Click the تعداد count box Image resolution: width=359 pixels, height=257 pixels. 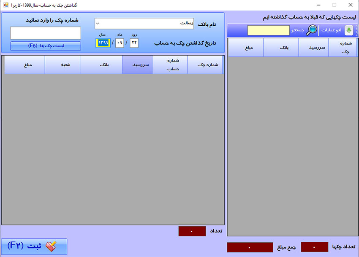click(x=192, y=231)
